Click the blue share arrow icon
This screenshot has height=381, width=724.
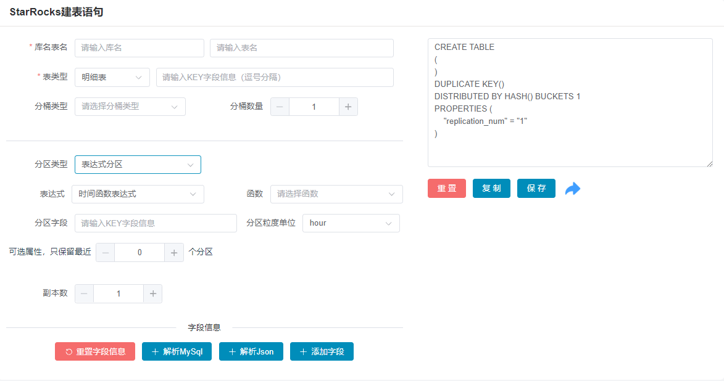click(x=573, y=189)
